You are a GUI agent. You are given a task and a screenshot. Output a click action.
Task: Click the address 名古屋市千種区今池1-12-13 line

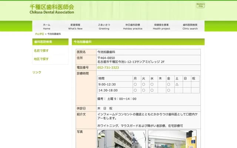(131, 62)
